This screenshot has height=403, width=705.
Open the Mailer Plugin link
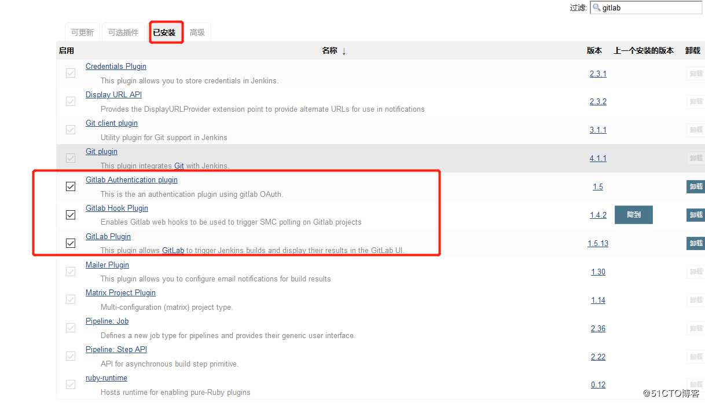tap(107, 265)
